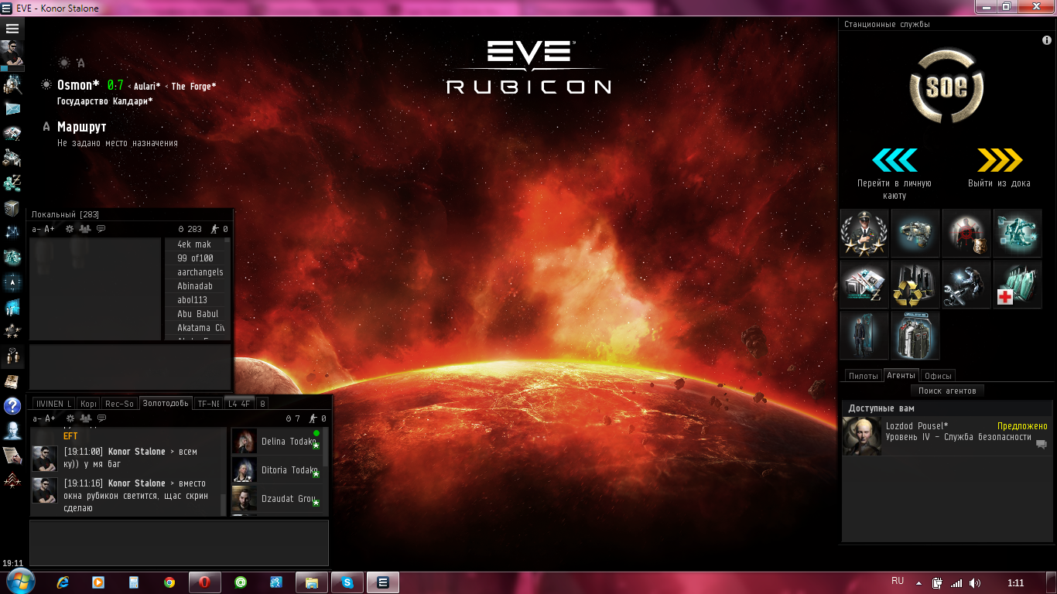This screenshot has width=1057, height=594.
Task: Open Opera from taskbar
Action: (x=204, y=582)
